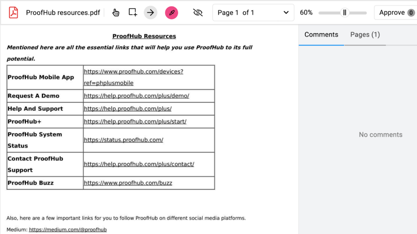Activate the add comment region tool

[x=132, y=13]
